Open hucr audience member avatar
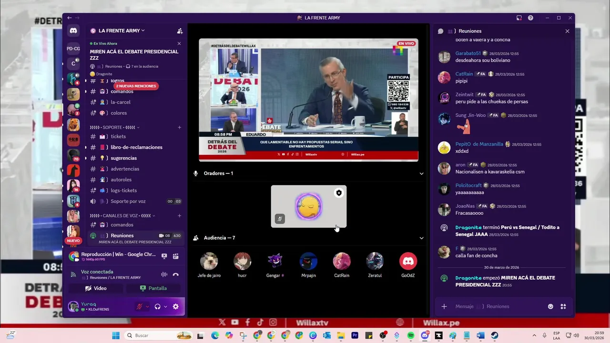Screen dimensions: 610x343 (x=242, y=261)
